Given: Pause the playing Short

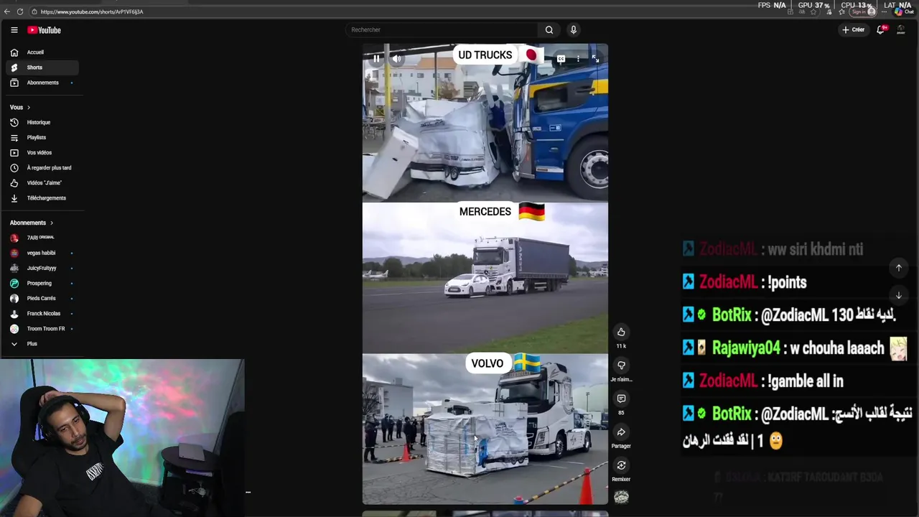Looking at the screenshot, I should [376, 59].
